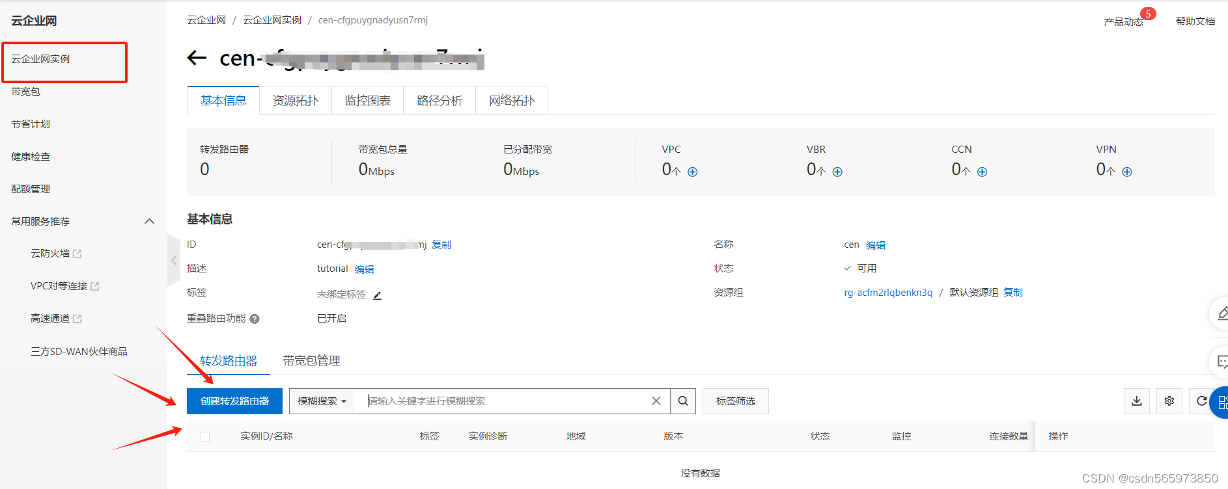Open 健康检查 in the sidebar
This screenshot has height=489, width=1228.
pyautogui.click(x=31, y=157)
